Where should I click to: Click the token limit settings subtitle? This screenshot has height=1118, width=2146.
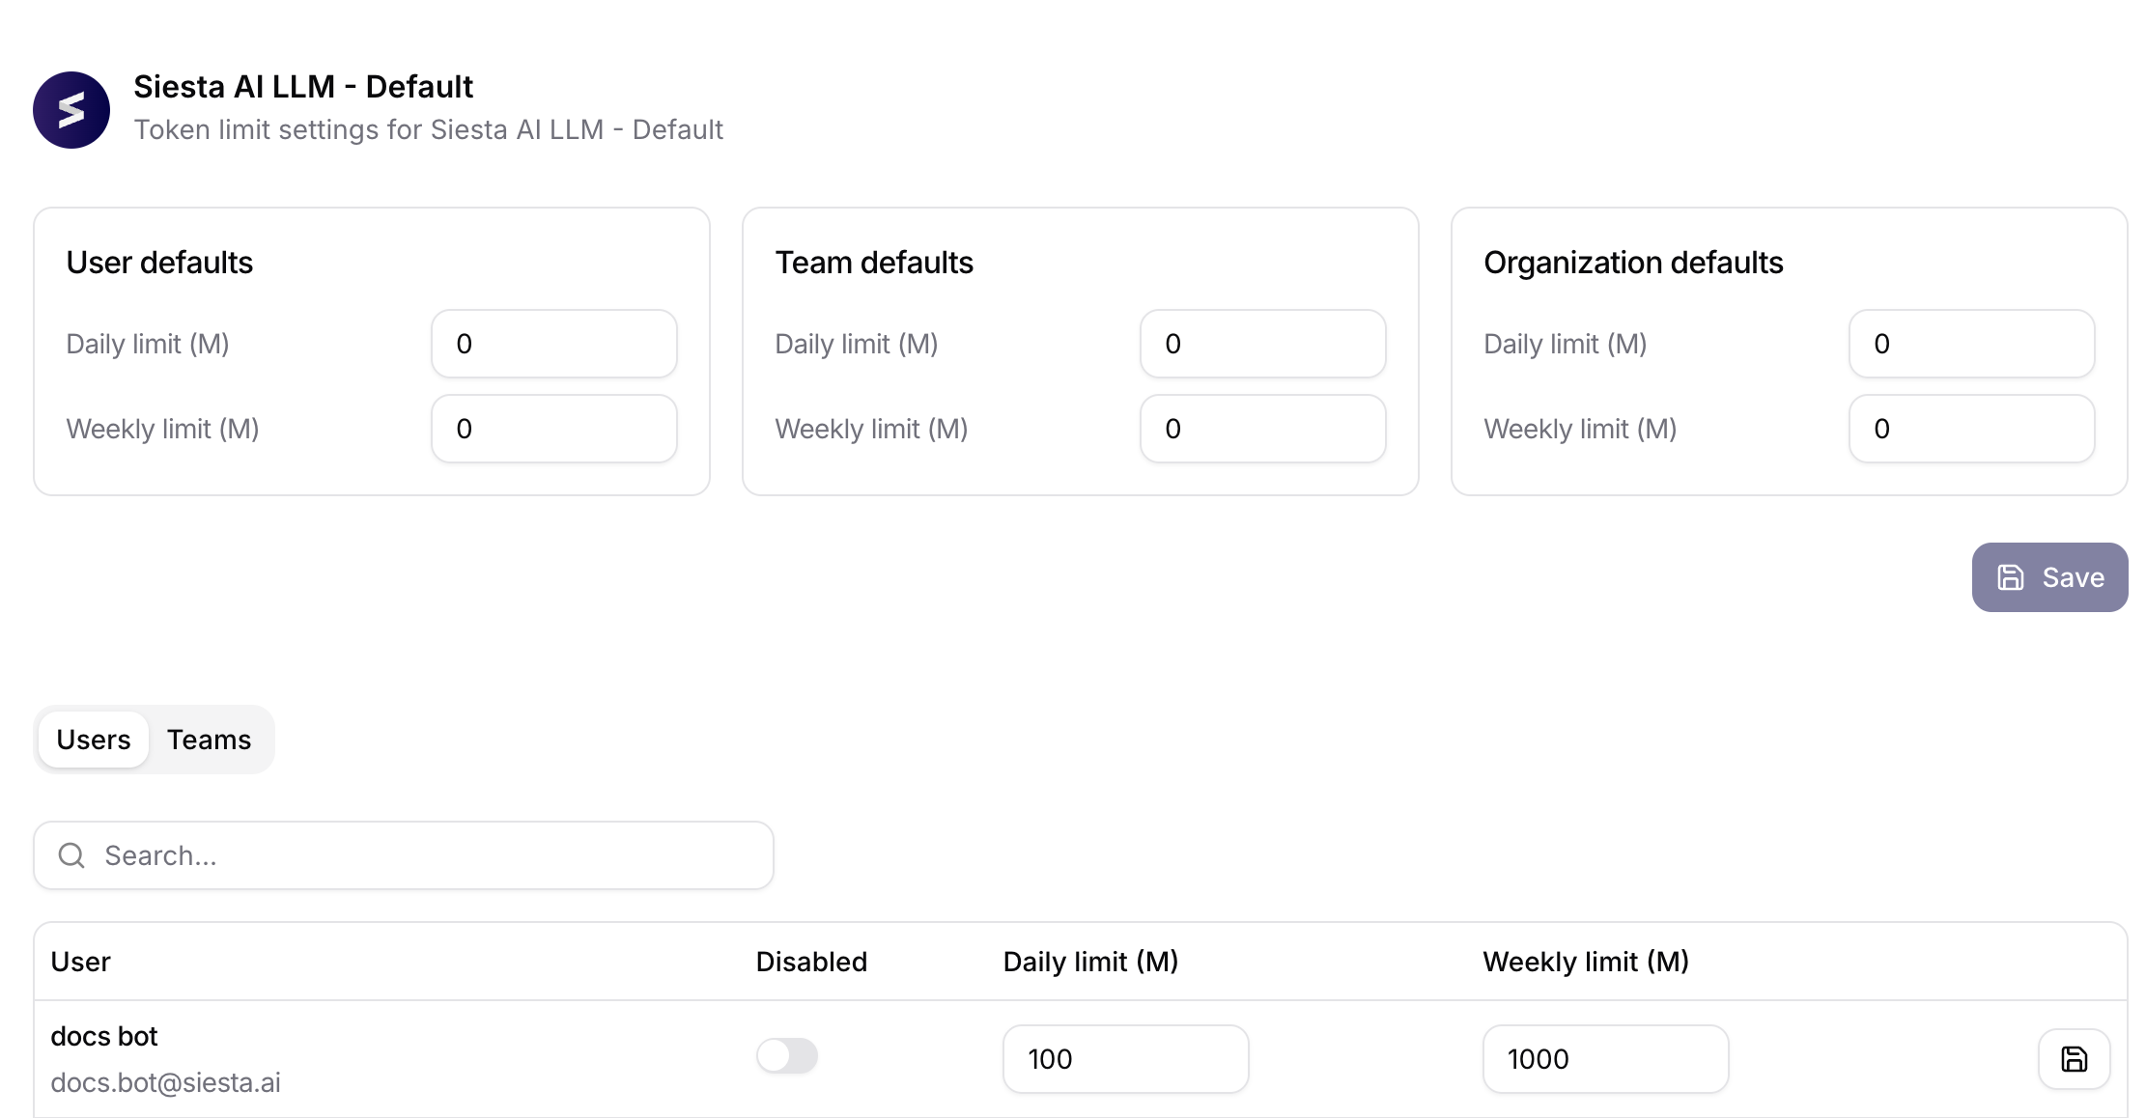click(429, 129)
